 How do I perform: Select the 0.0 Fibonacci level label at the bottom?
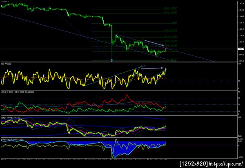(171, 60)
